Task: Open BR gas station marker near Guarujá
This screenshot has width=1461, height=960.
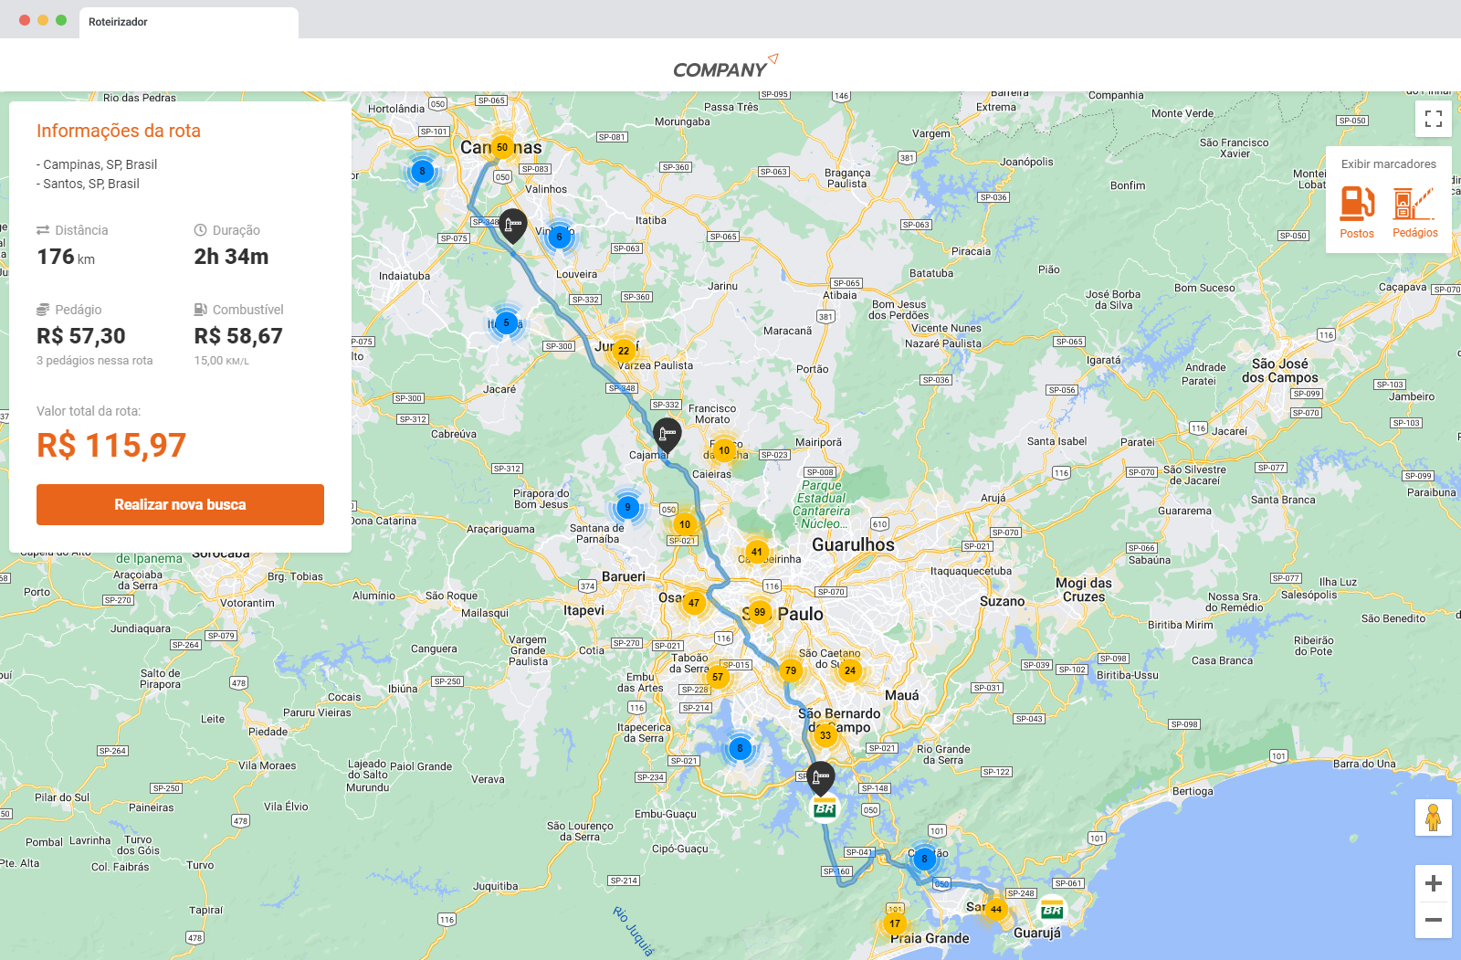Action: coord(1052,911)
